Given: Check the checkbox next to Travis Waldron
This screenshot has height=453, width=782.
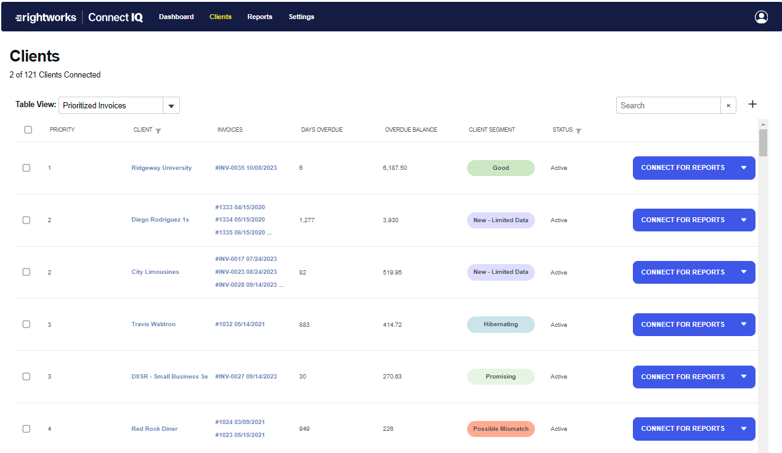Looking at the screenshot, I should tap(28, 324).
